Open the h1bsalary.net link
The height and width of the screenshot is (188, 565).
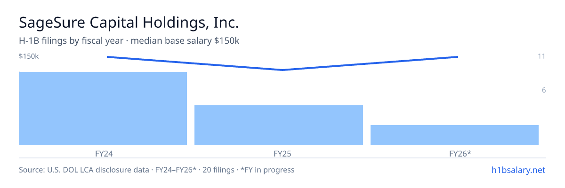pyautogui.click(x=518, y=170)
